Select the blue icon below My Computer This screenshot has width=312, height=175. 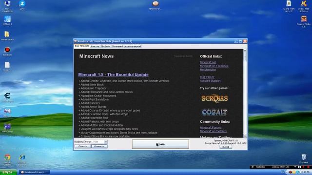7,20
